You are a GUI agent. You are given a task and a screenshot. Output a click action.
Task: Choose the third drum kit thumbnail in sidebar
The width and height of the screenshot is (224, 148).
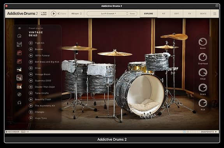[19, 61]
